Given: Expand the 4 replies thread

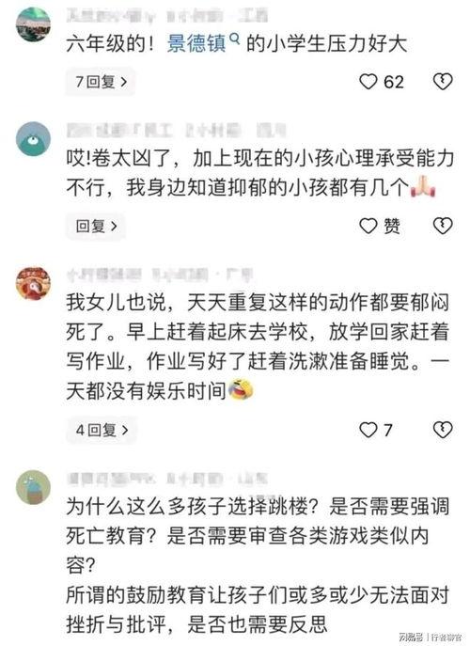Looking at the screenshot, I should tap(102, 430).
